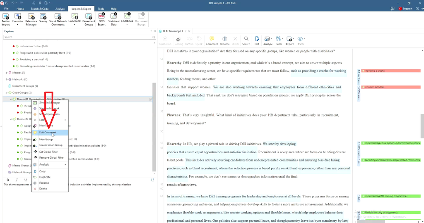The width and height of the screenshot is (424, 223).
Task: Click the Explore search magnifier icon
Action: 154,37
